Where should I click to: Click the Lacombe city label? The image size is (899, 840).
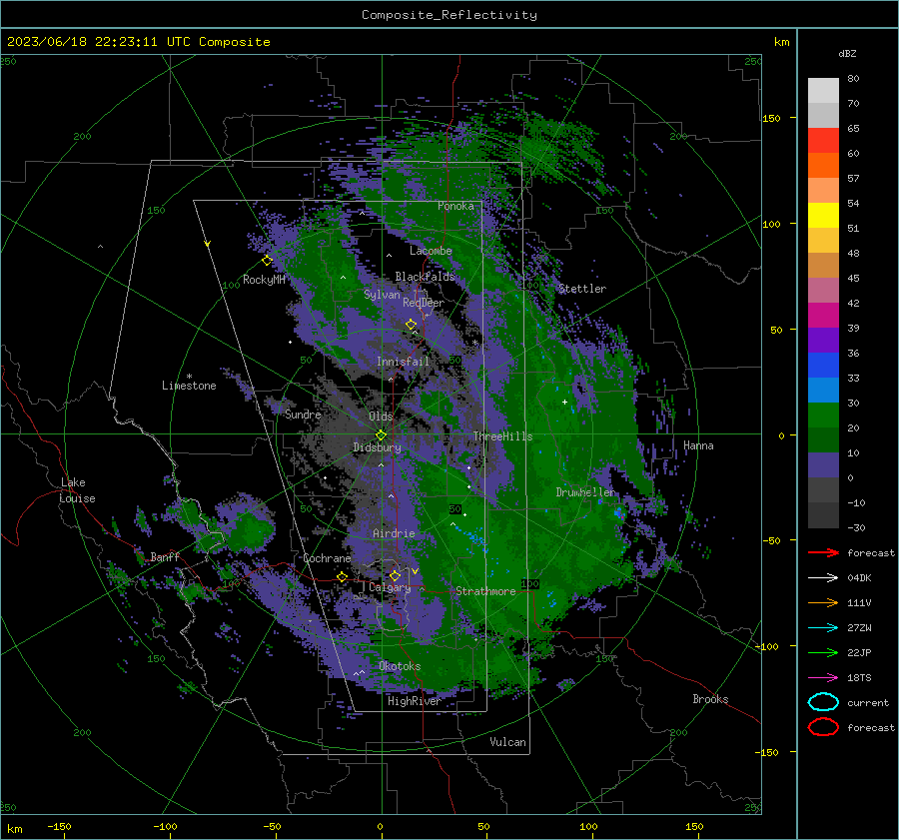coord(431,251)
